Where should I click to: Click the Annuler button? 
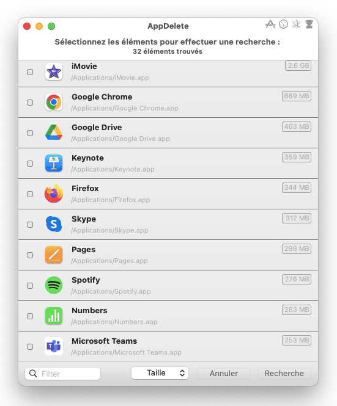224,374
